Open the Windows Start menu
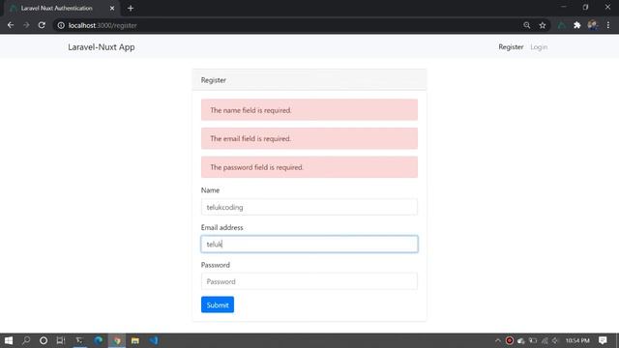This screenshot has height=348, width=619. (x=9, y=340)
